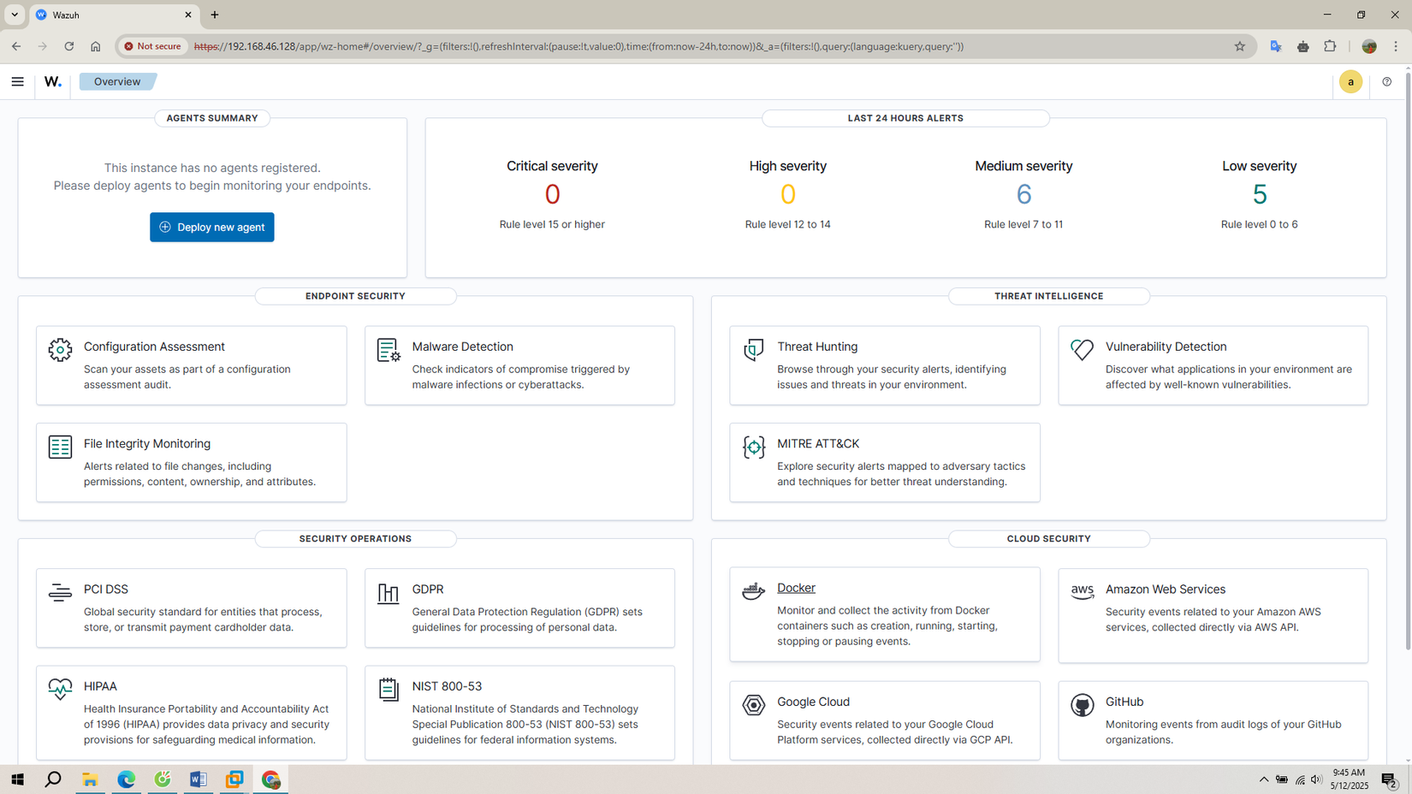Click the browser address bar URL
The image size is (1412, 794).
pos(578,46)
